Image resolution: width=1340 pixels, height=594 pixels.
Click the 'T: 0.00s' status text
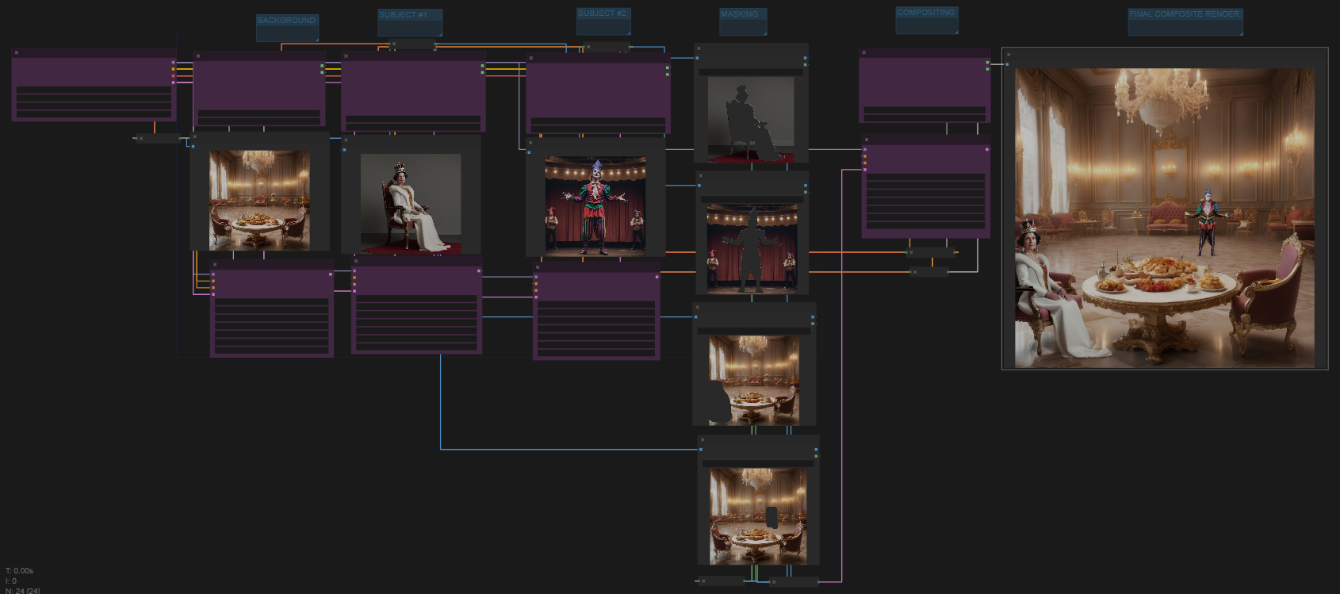coord(20,571)
